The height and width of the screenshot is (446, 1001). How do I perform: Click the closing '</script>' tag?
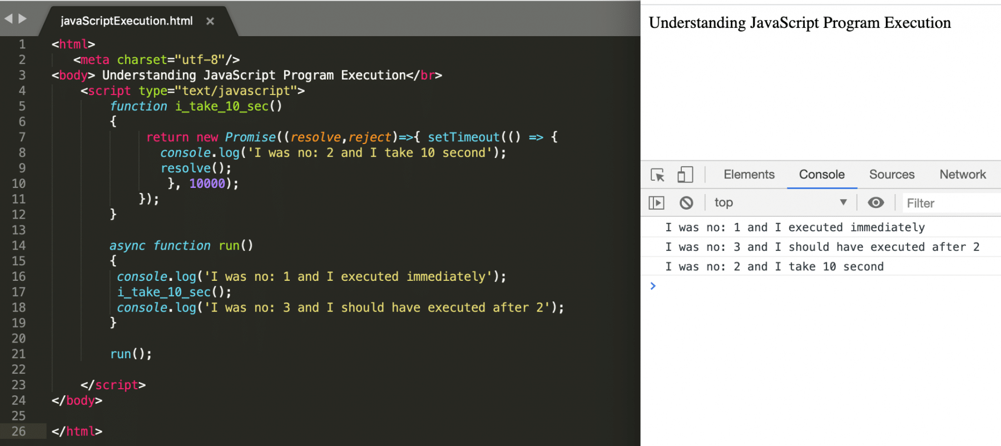tap(113, 385)
